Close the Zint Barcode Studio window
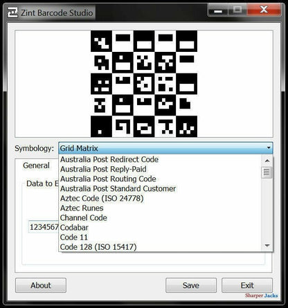The width and height of the screenshot is (288, 308). [264, 10]
